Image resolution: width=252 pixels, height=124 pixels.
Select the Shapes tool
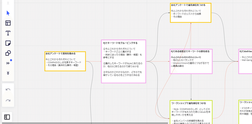(8, 53)
